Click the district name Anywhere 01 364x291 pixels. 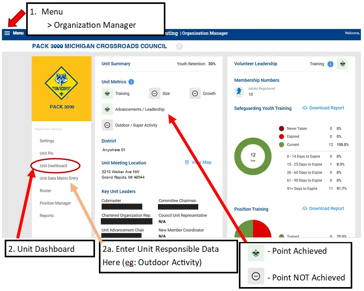click(x=114, y=150)
